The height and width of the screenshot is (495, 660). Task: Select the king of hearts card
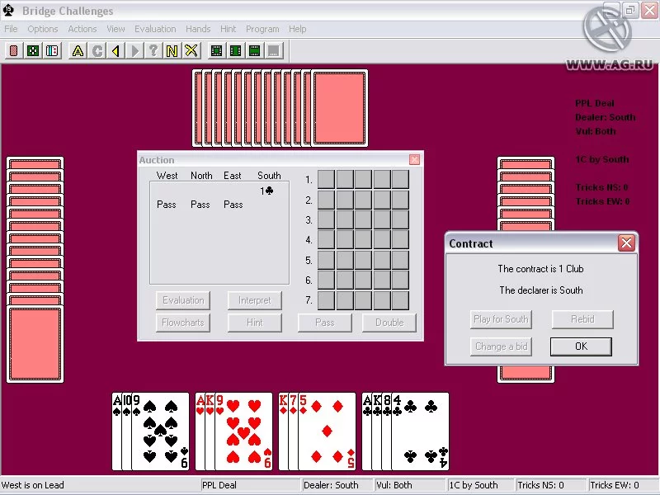click(210, 431)
